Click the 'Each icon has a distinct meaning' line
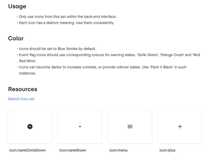The image size is (210, 157). click(x=67, y=23)
